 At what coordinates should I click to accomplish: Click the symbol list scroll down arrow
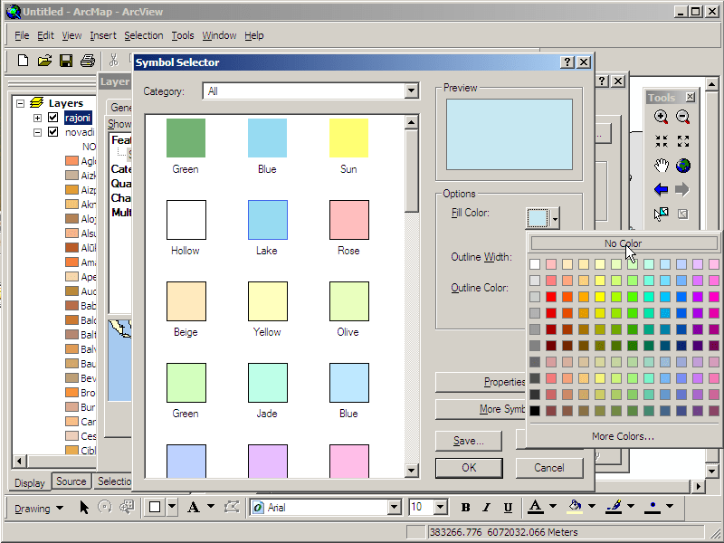click(x=411, y=471)
